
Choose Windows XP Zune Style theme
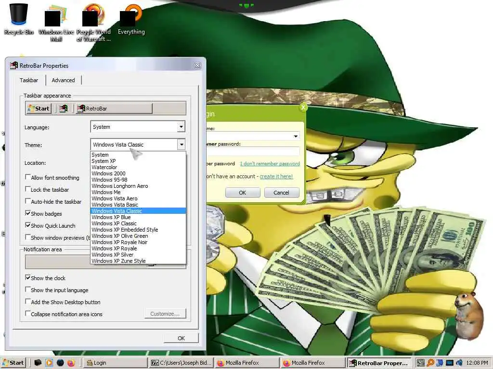[x=138, y=261]
